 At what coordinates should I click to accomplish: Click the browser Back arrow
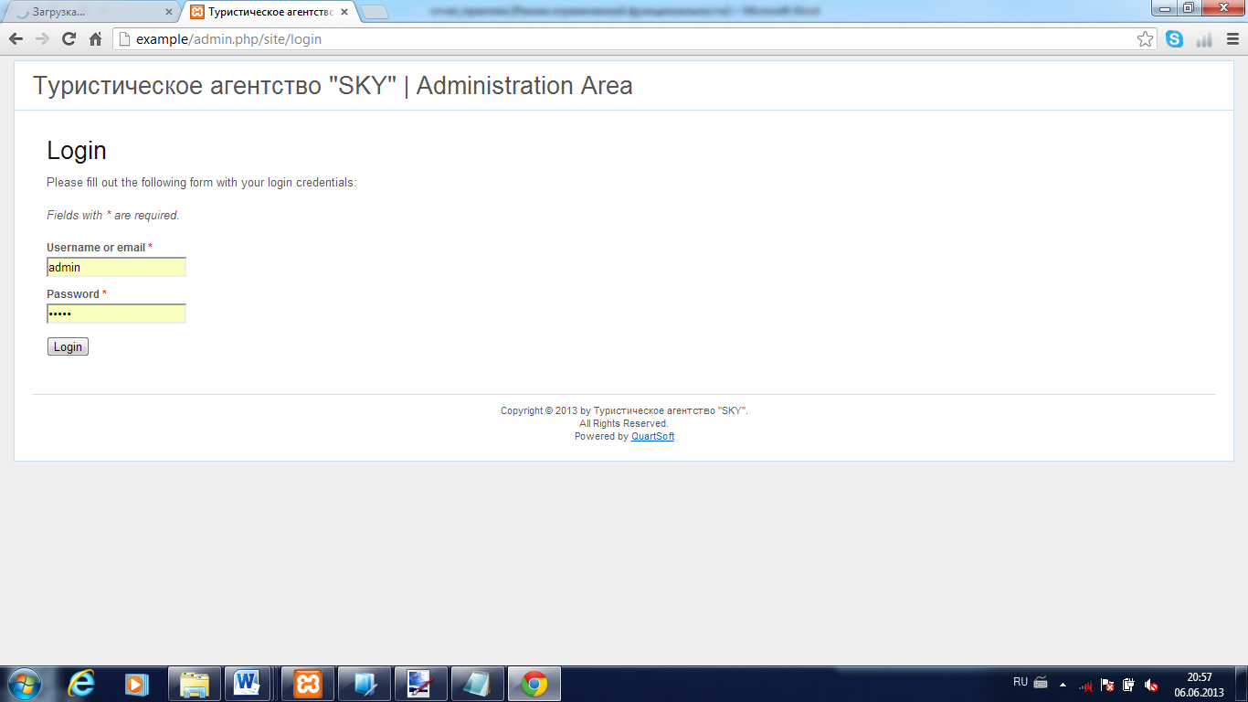(x=16, y=39)
